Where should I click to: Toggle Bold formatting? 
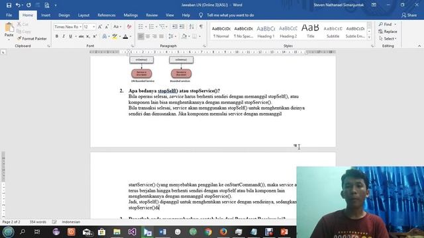coord(57,36)
